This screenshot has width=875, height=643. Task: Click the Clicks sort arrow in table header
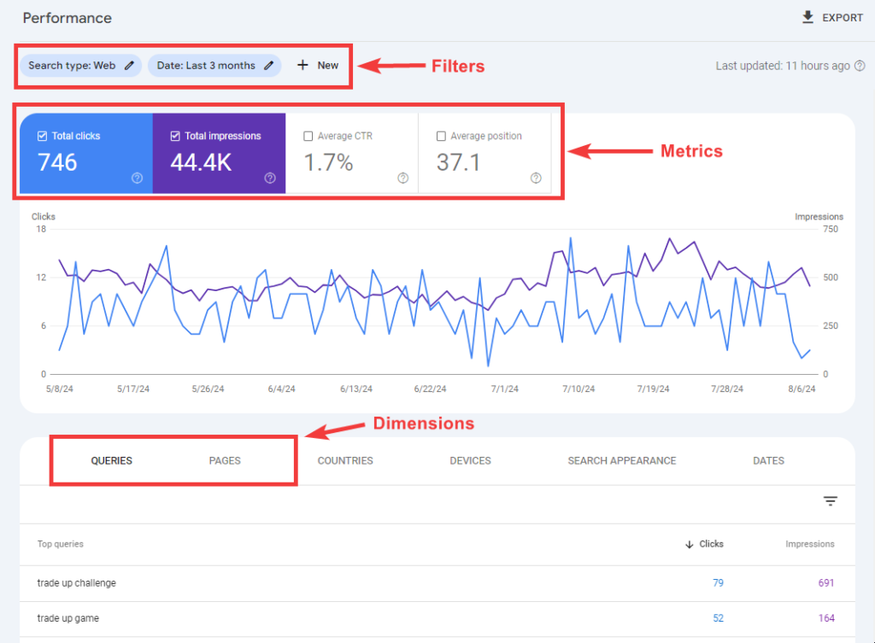689,544
